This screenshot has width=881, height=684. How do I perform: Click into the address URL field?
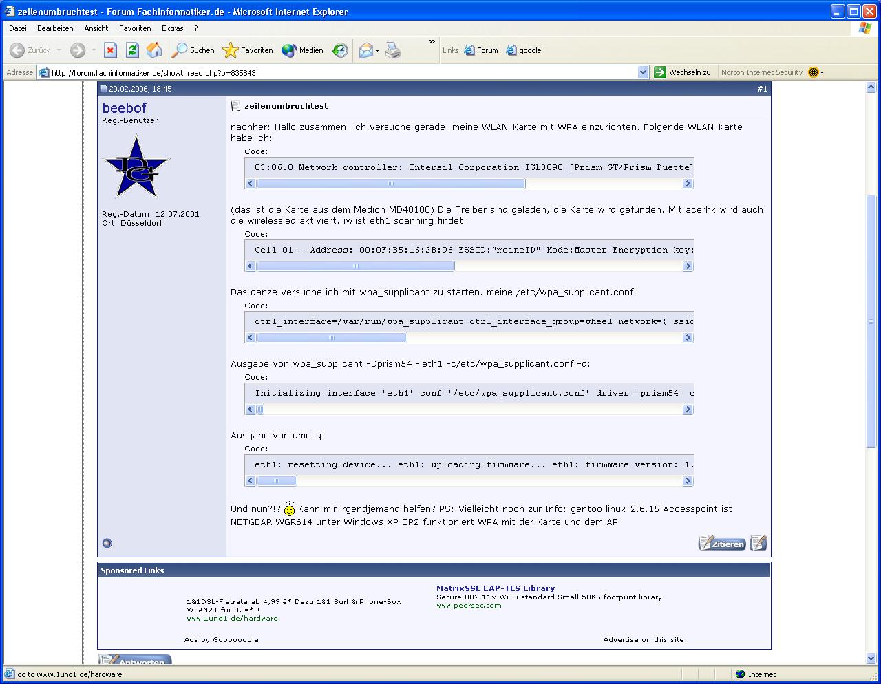click(344, 72)
